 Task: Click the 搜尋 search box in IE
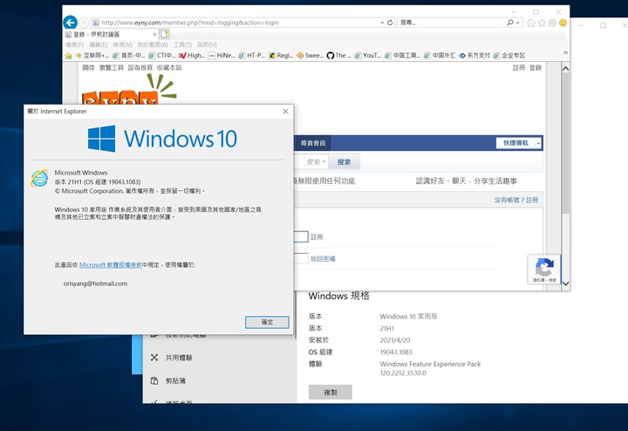click(x=452, y=23)
